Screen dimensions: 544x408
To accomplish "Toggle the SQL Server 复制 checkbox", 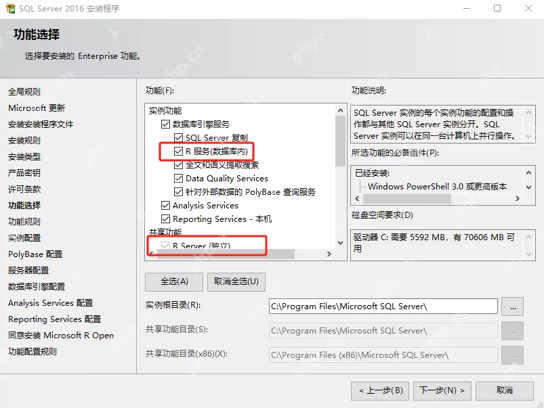I will click(x=177, y=137).
